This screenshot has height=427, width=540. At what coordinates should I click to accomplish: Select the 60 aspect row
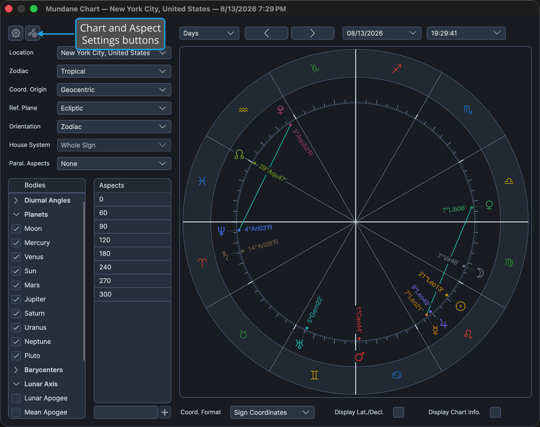133,213
